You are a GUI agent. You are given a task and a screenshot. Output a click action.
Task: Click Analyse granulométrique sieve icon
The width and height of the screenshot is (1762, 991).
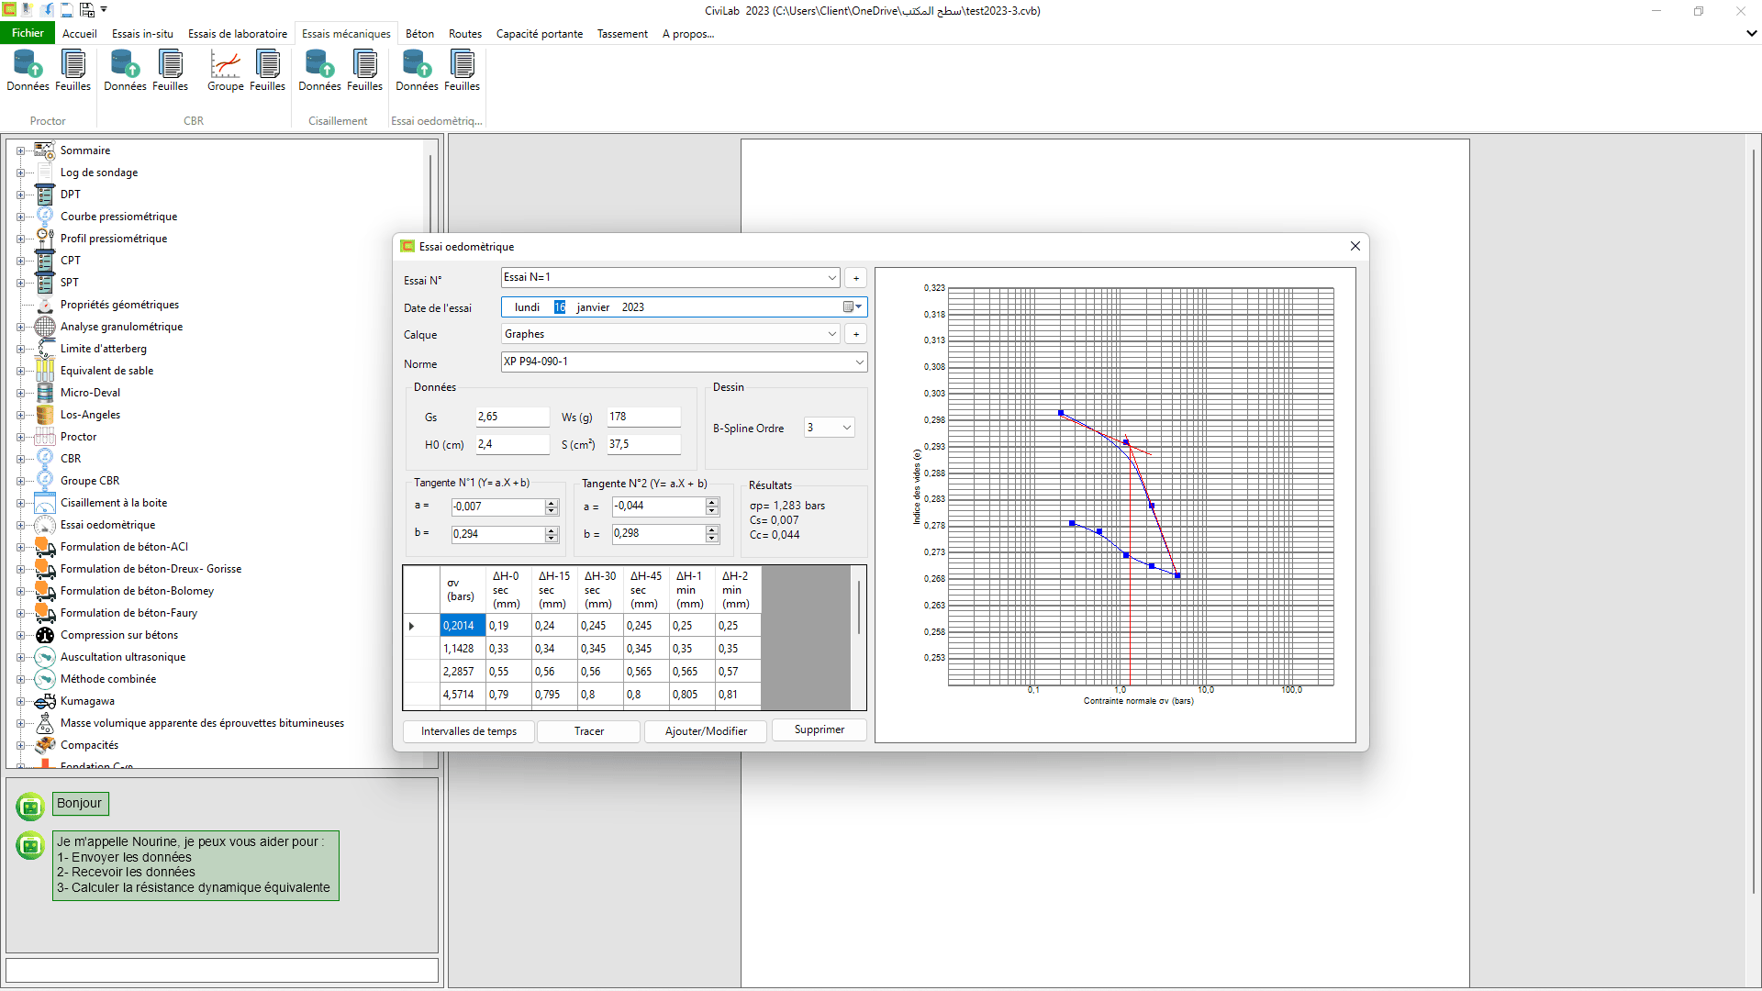click(45, 327)
